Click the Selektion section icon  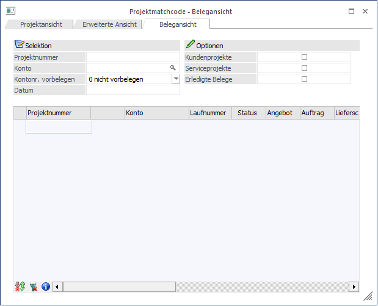19,45
